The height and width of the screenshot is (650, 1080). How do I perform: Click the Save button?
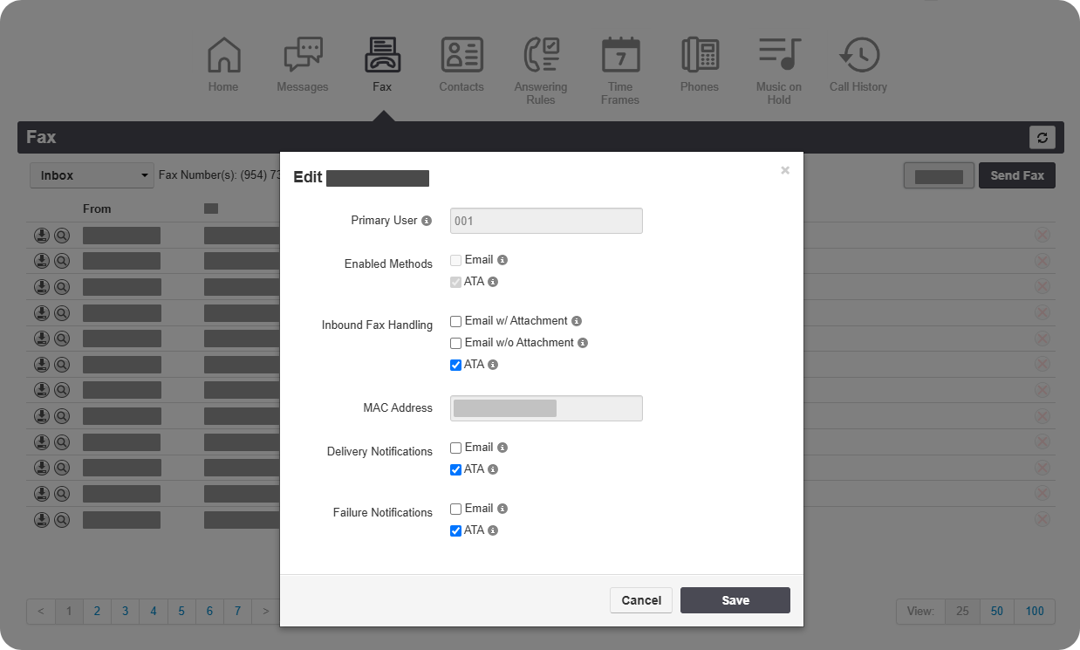coord(735,600)
